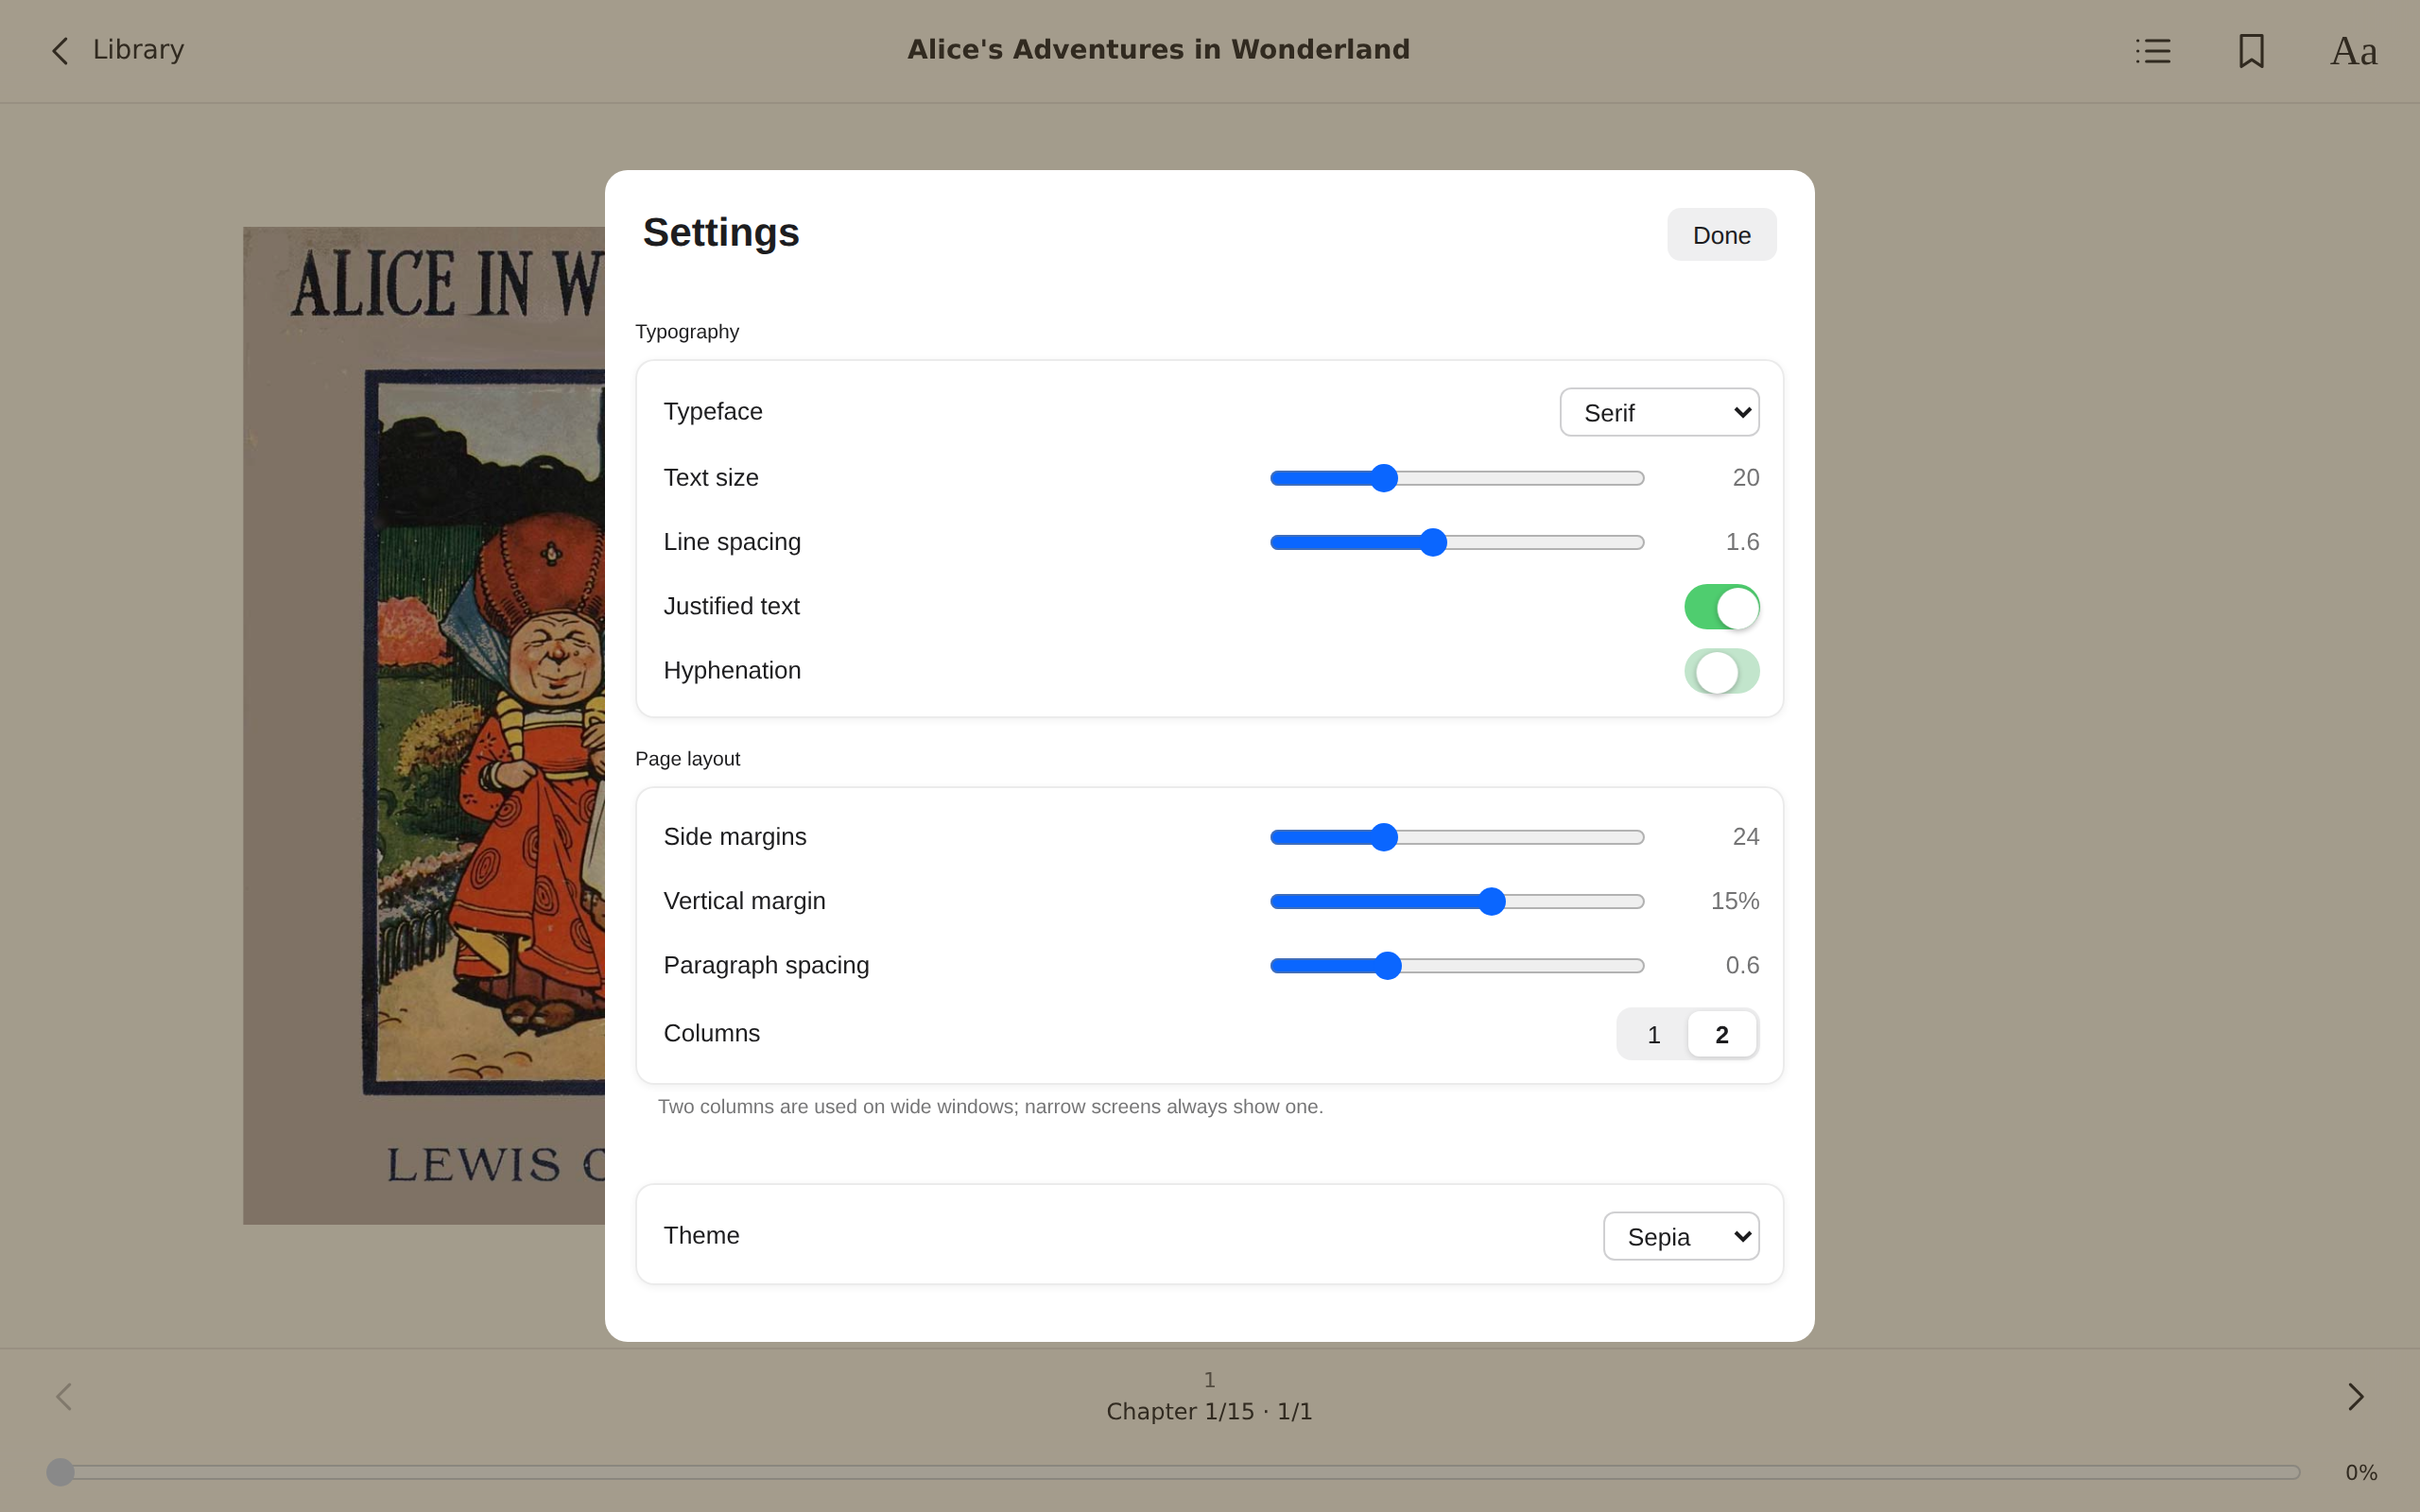
Task: Go to the previous page with the left arrow
Action: (x=64, y=1397)
